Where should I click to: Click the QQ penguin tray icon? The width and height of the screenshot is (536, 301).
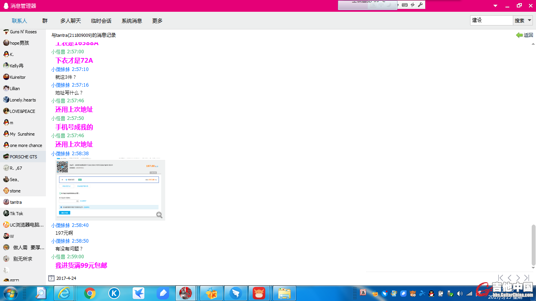pyautogui.click(x=431, y=293)
